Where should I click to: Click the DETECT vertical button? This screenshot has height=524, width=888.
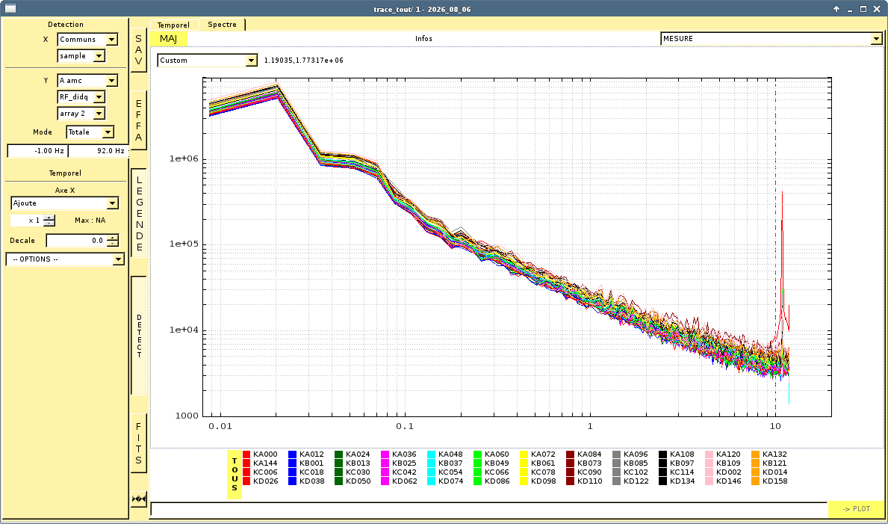139,335
